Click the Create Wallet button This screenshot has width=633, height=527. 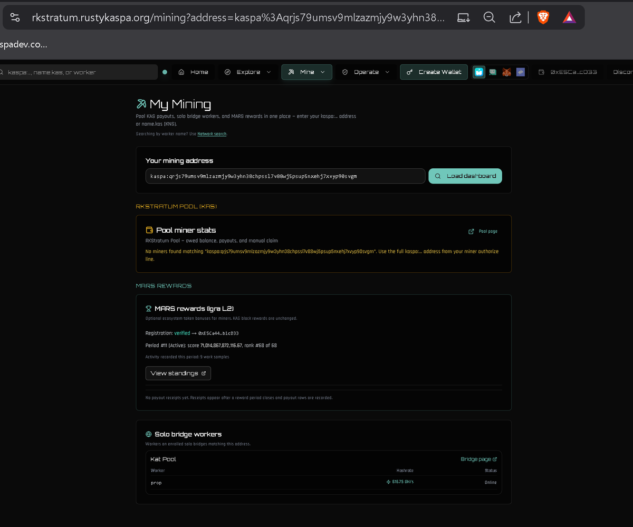click(434, 72)
